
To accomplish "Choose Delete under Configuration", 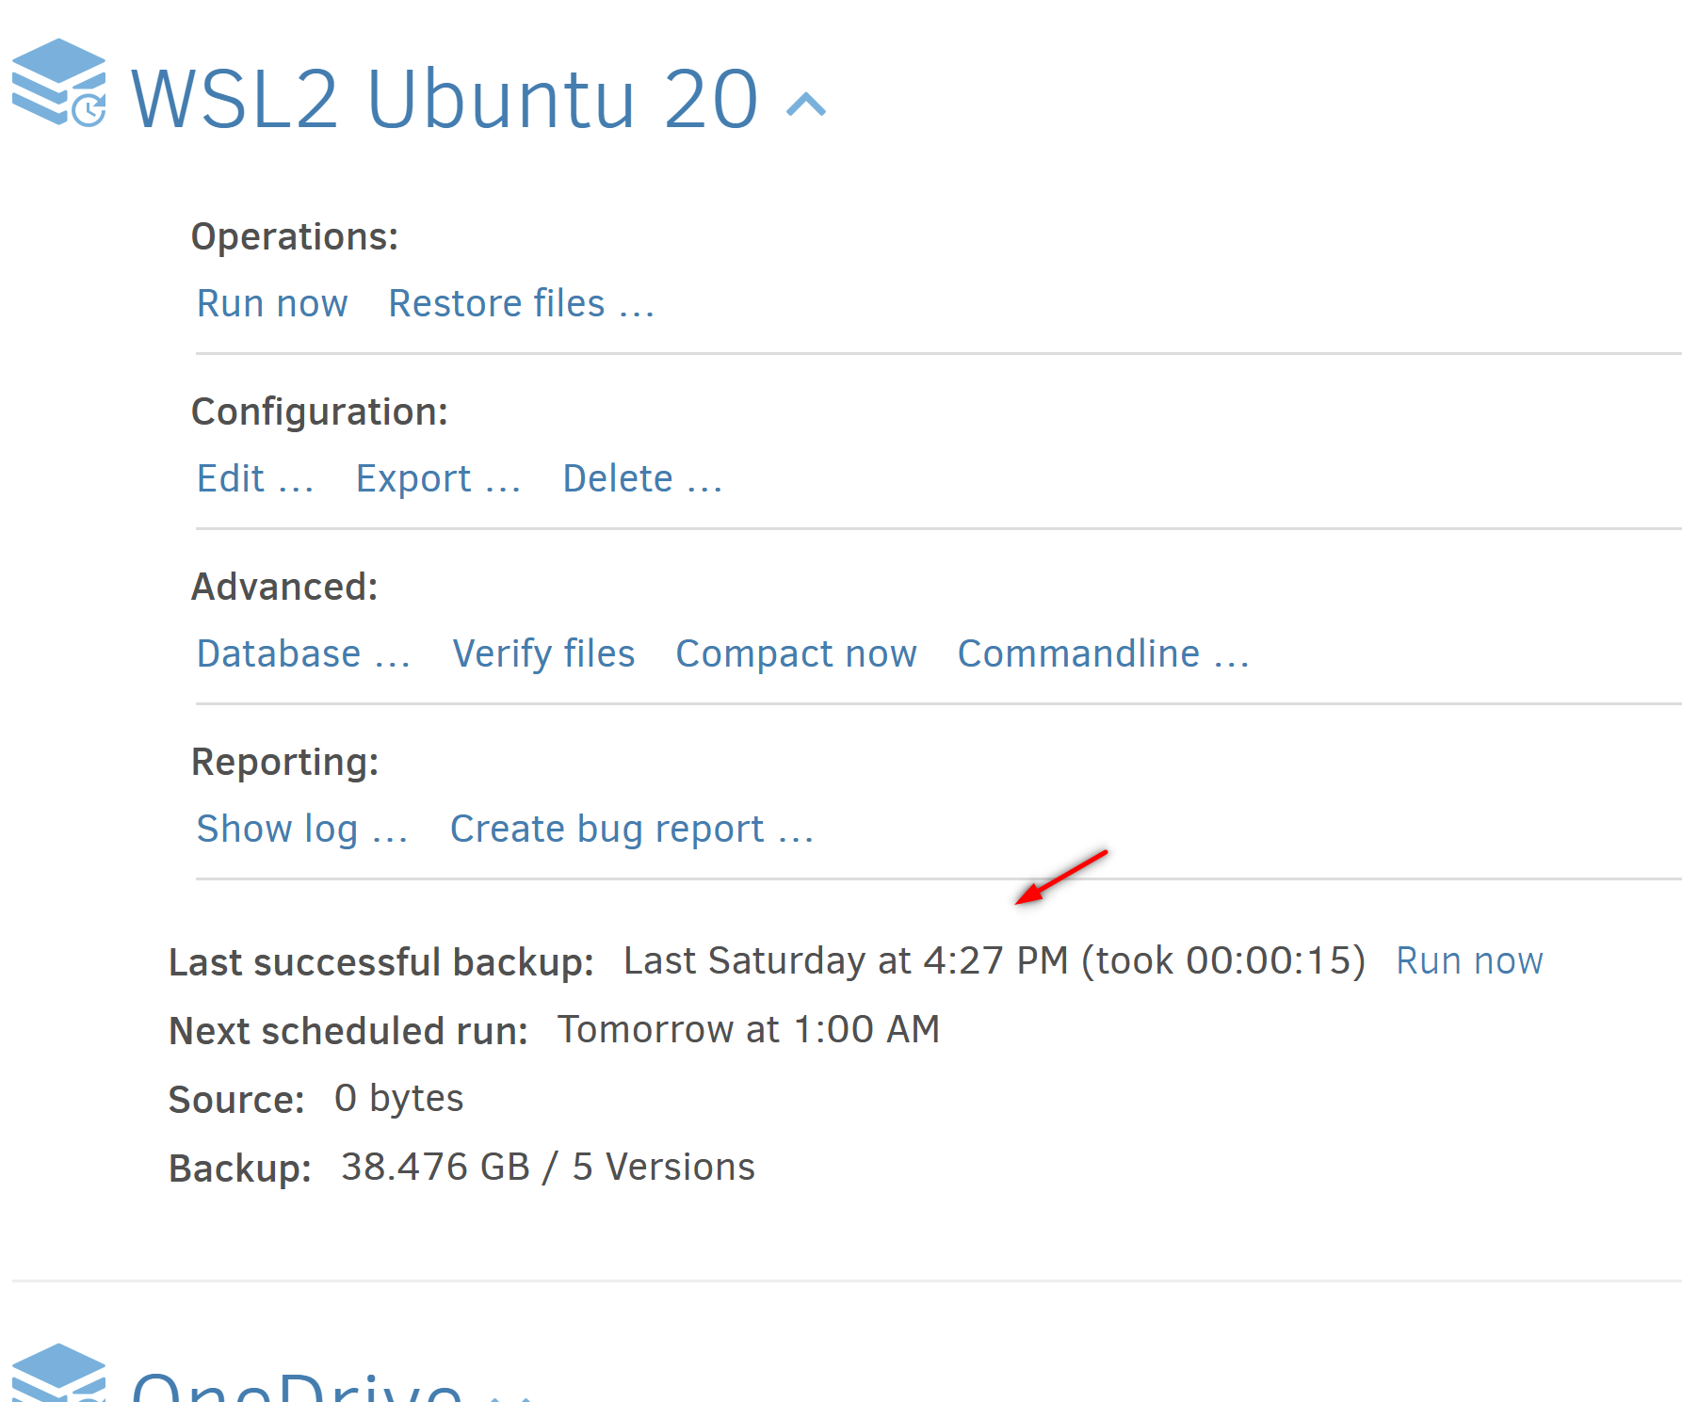I will [x=642, y=479].
